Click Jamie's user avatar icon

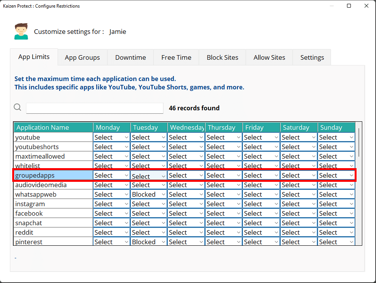21,32
